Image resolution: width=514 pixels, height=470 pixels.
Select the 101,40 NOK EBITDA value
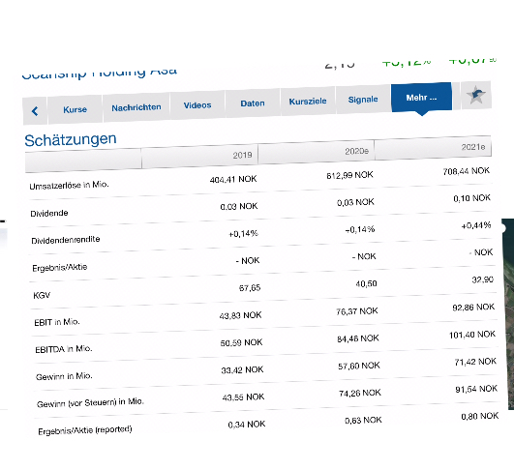pos(472,335)
